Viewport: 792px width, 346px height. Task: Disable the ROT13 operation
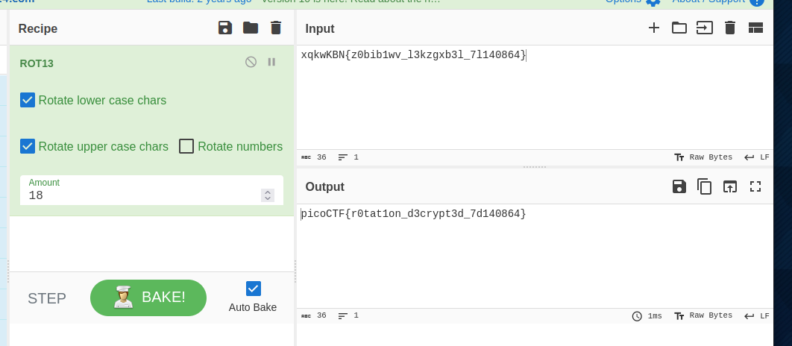(x=251, y=63)
